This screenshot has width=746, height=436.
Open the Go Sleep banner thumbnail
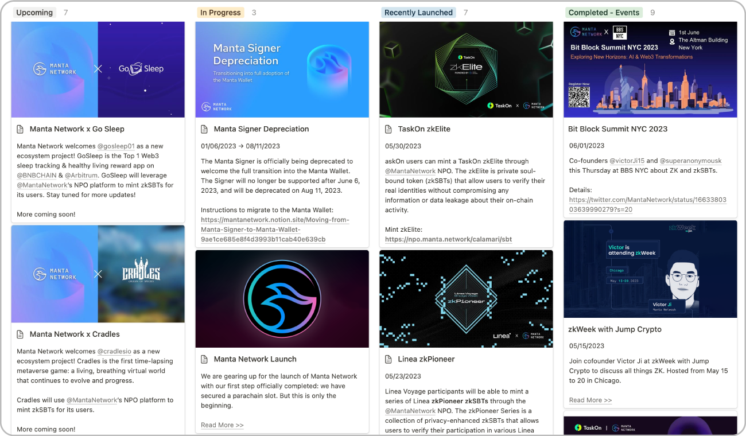pyautogui.click(x=98, y=69)
